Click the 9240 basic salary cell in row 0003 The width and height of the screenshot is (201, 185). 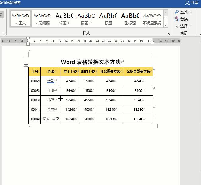[x=70, y=100]
